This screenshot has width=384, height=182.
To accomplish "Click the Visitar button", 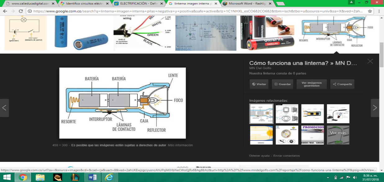I will pos(259,84).
